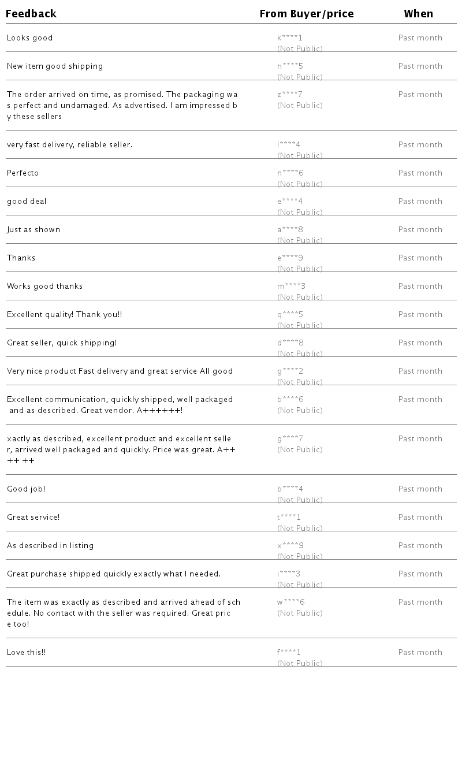Click buyer name w****6
This screenshot has height=774, width=462.
click(x=290, y=602)
